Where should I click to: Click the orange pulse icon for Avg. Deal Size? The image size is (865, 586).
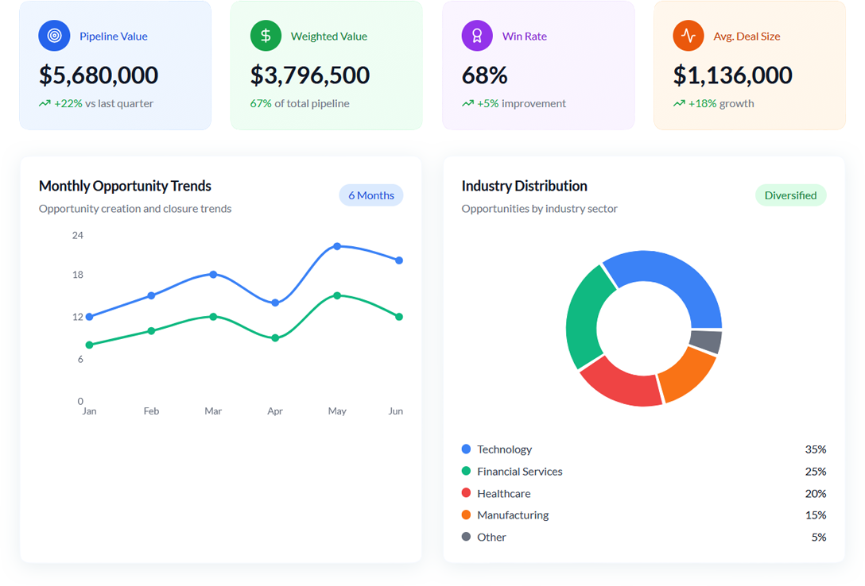point(689,36)
